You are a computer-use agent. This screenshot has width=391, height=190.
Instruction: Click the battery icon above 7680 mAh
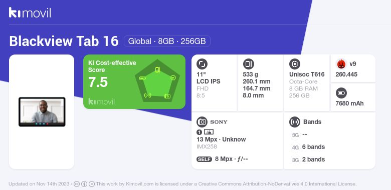coord(341,93)
